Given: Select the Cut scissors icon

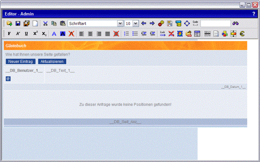Looking at the screenshot, I should coord(45,23).
